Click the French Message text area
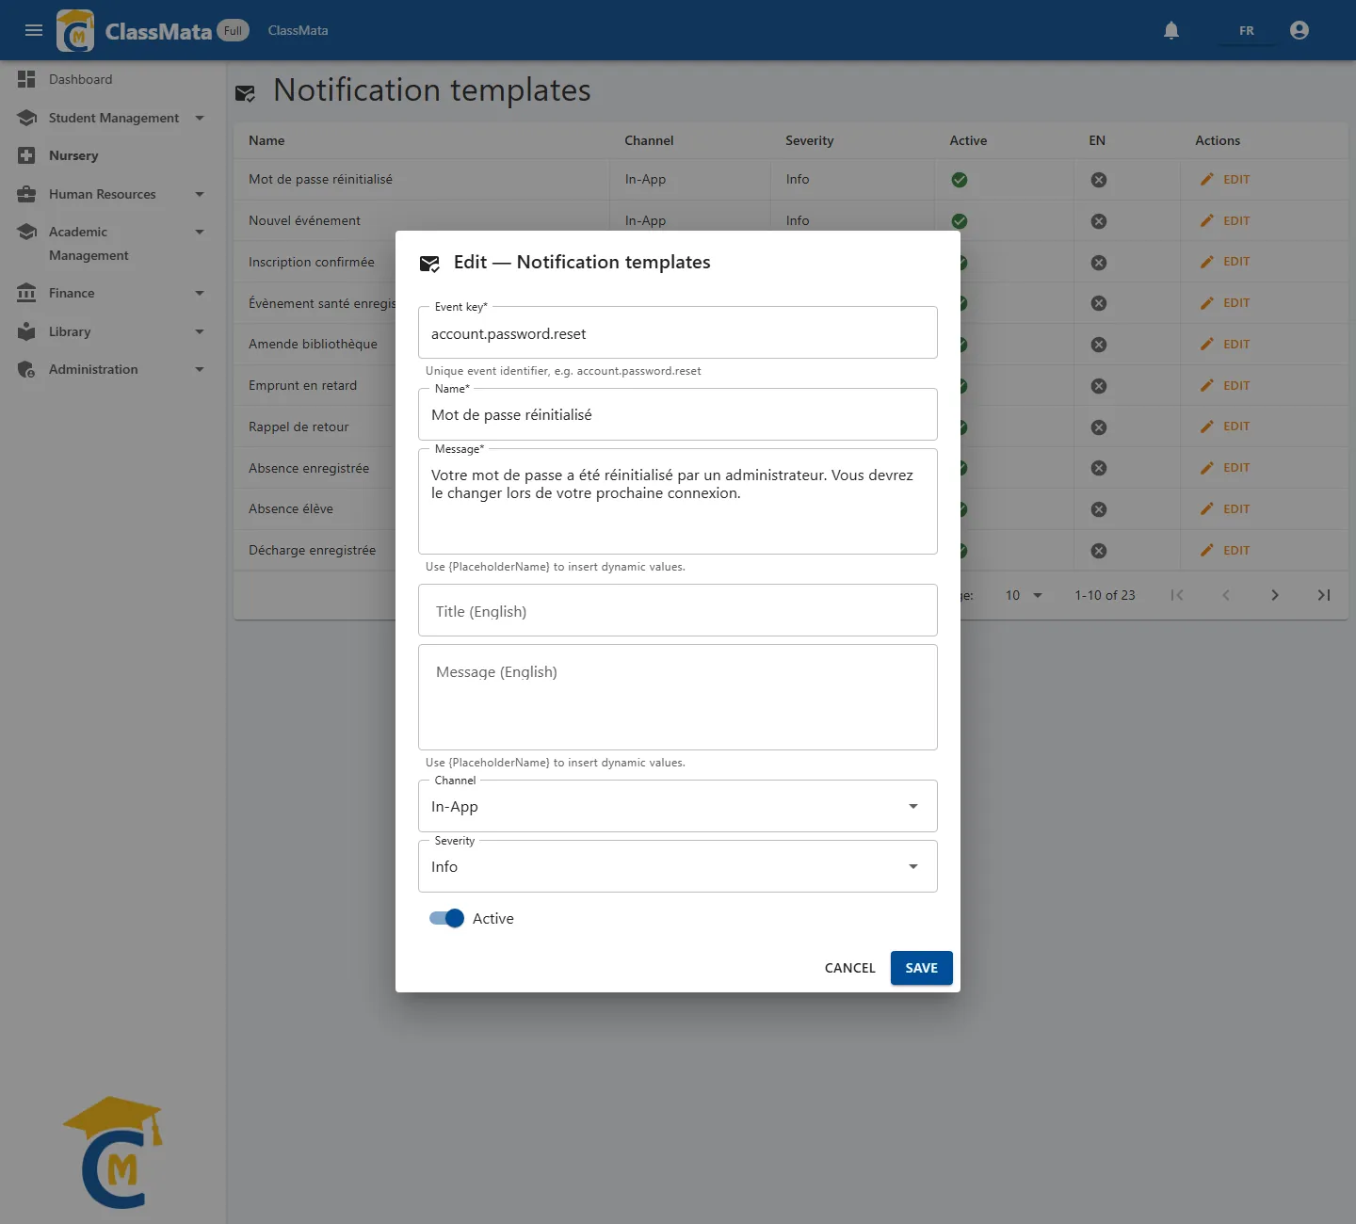The width and height of the screenshot is (1356, 1224). [x=678, y=502]
